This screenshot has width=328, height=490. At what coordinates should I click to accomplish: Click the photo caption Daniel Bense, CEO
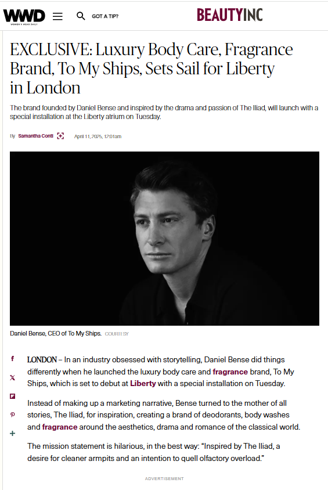56,333
